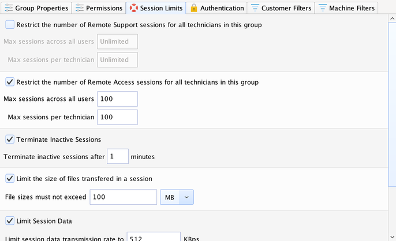Click the Machine Filters funnel icon
The height and width of the screenshot is (241, 396).
point(323,8)
